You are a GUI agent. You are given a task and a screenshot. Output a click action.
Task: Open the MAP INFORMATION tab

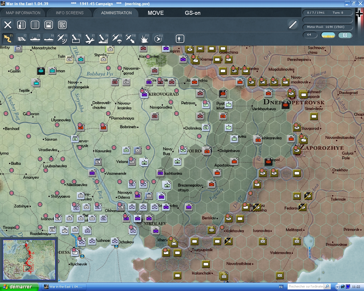click(23, 13)
